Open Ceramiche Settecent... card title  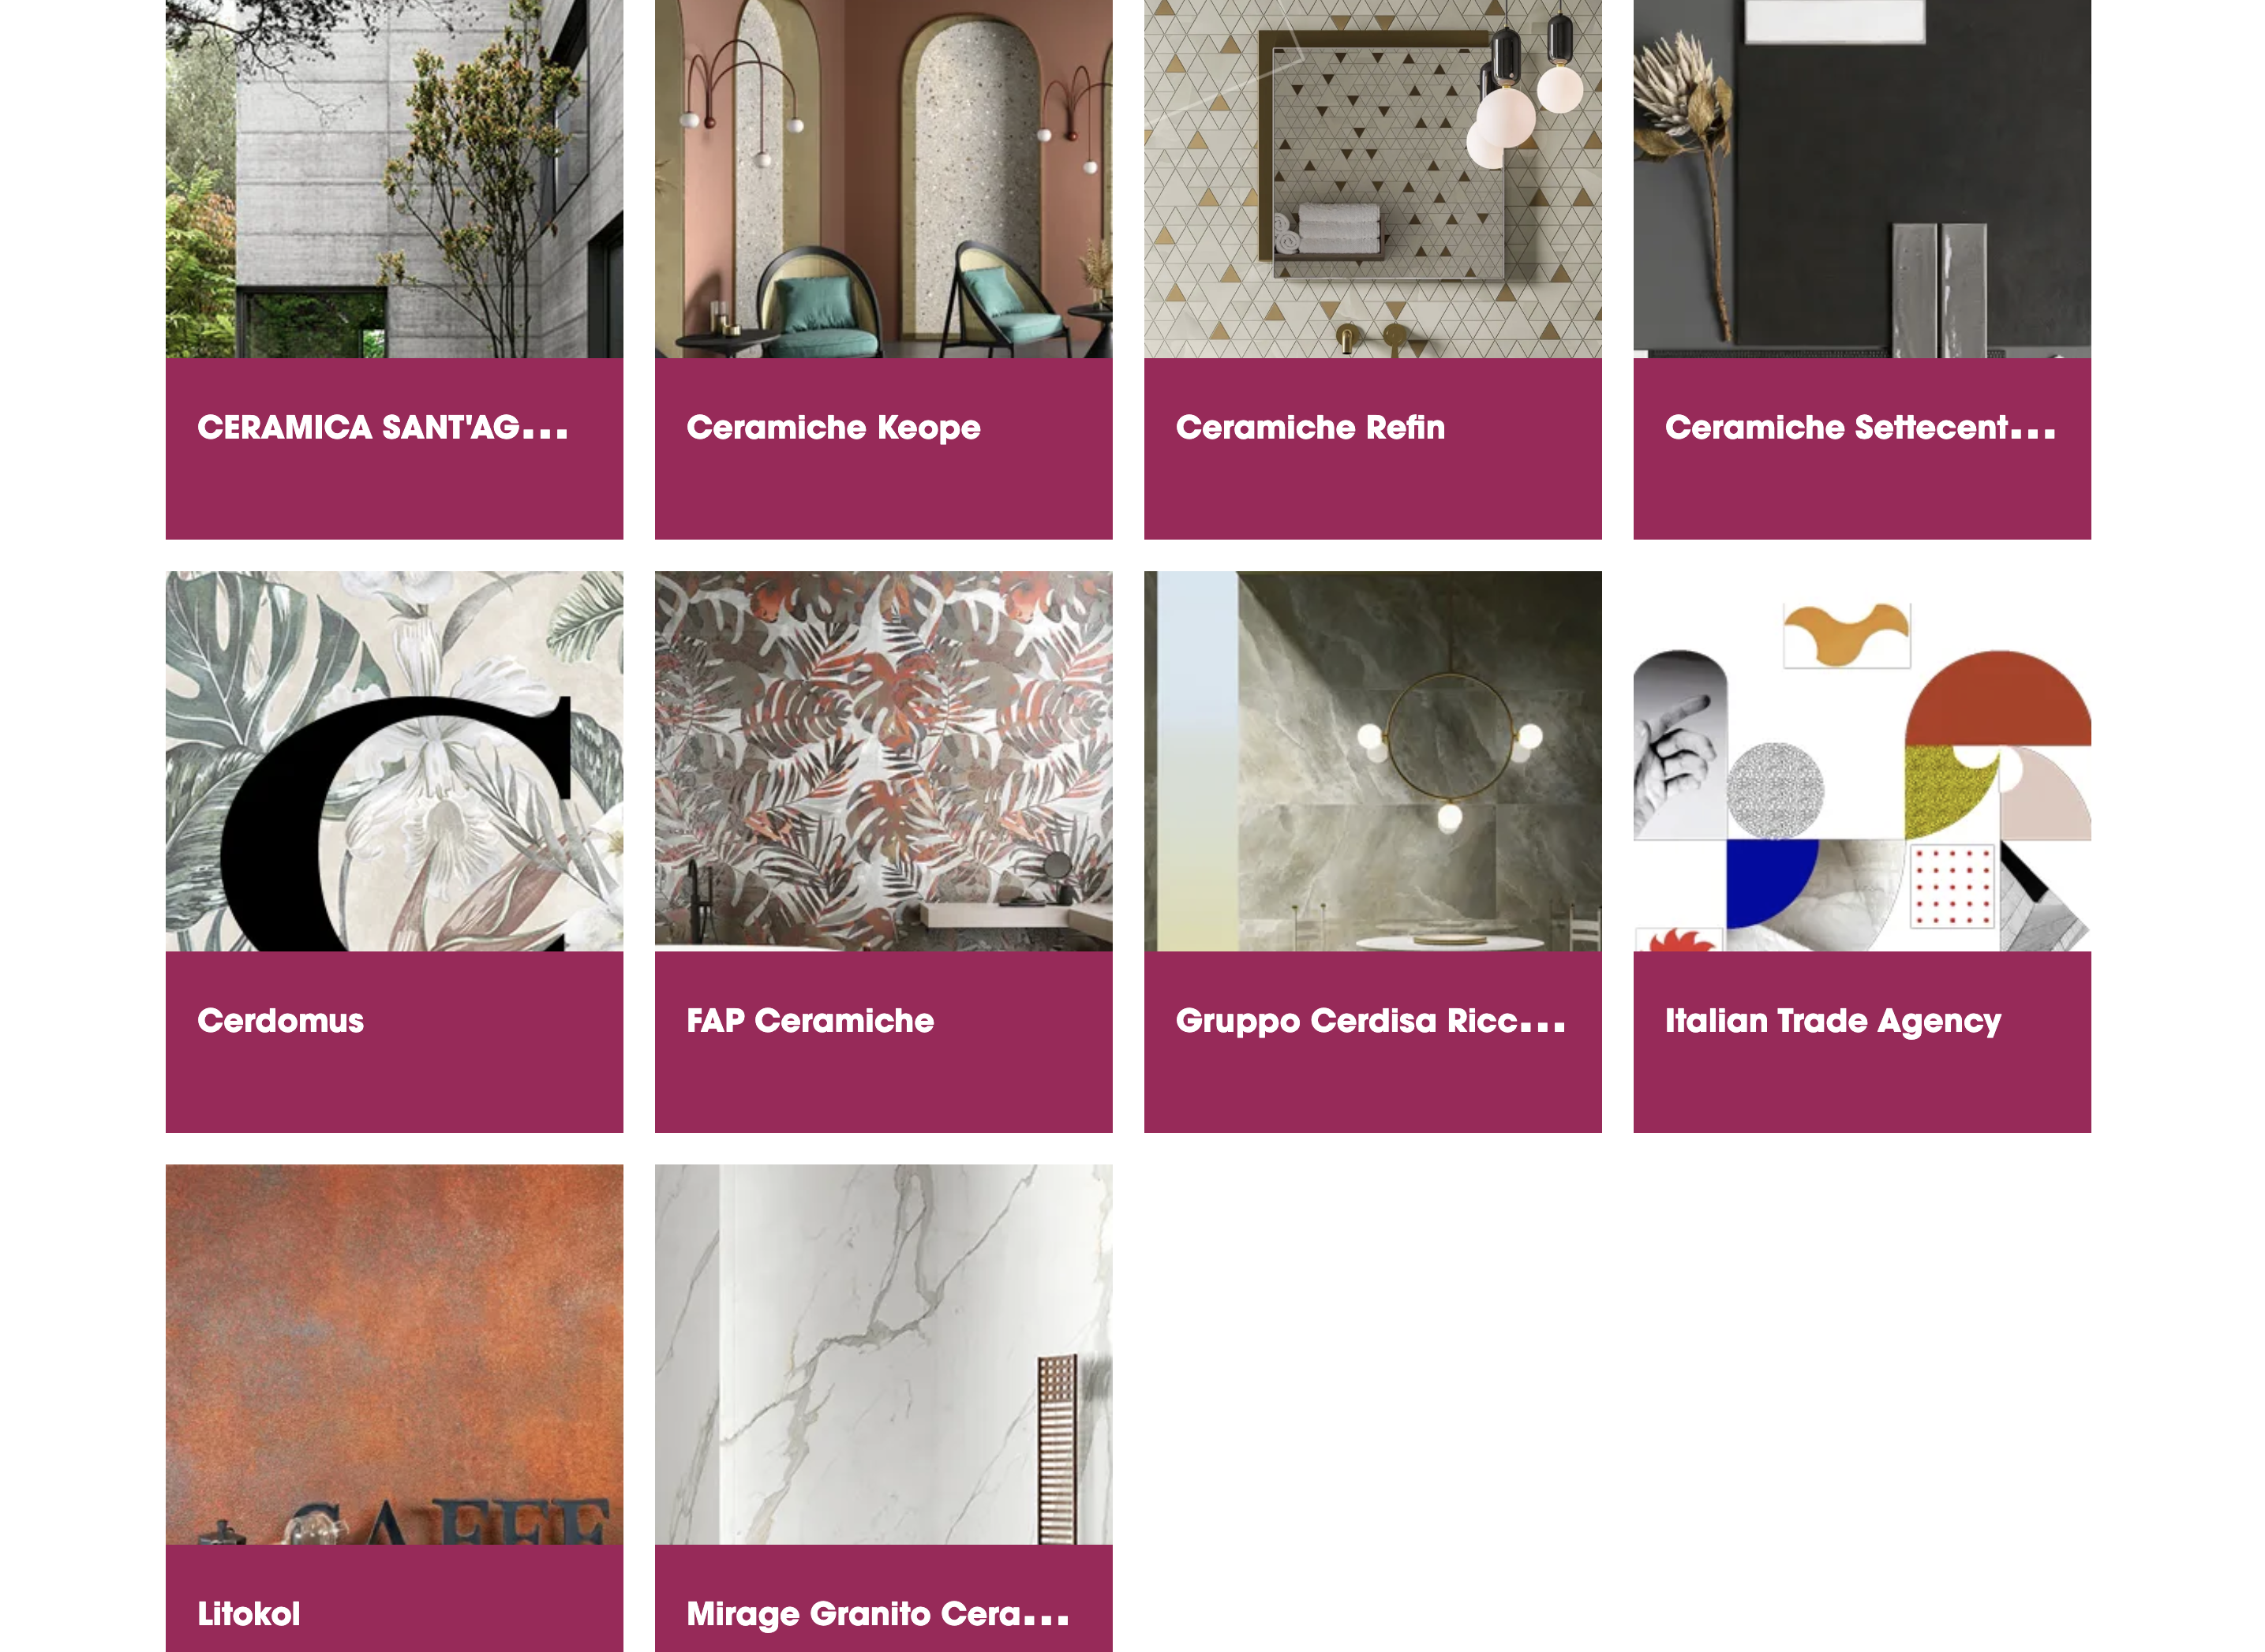[1860, 428]
